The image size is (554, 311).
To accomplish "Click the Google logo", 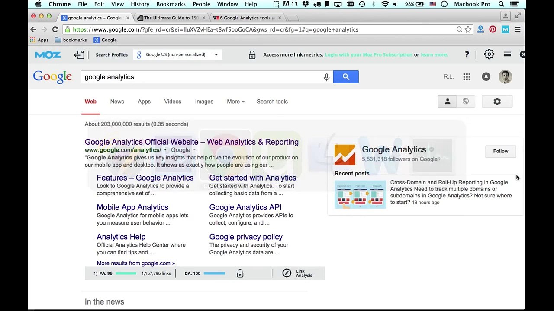I will (52, 77).
